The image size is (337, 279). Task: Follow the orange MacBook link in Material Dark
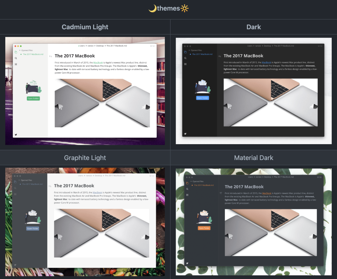pyautogui.click(x=267, y=193)
